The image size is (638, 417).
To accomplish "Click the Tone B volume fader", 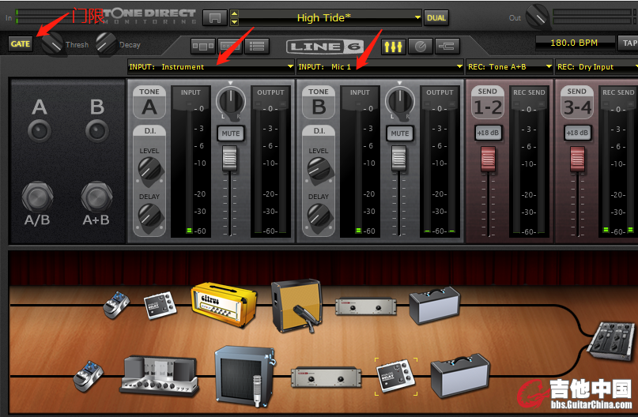I will pos(398,159).
